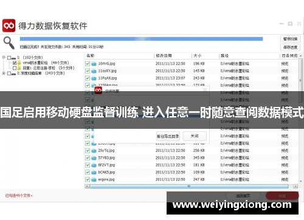Screen dimensions: 304x220
Task: Toggle the vima的水墨彩绘 folder checkbox
Action: tap(15, 63)
